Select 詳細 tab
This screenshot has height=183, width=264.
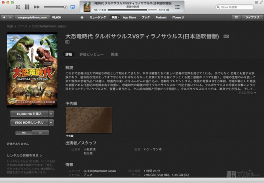coord(69,54)
